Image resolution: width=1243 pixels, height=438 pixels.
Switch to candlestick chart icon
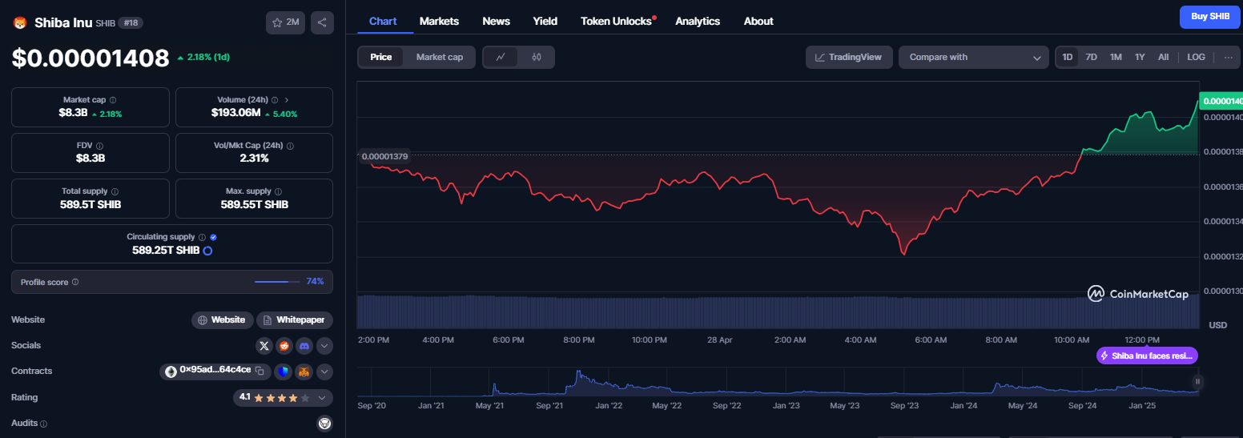pyautogui.click(x=537, y=57)
